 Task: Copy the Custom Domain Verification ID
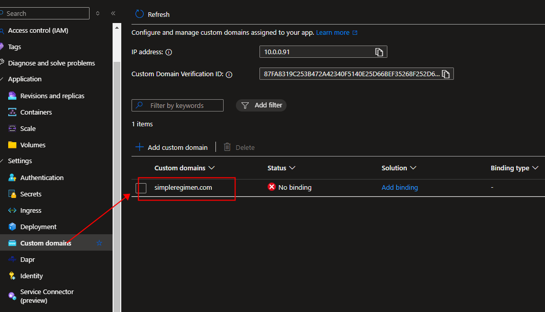[445, 74]
